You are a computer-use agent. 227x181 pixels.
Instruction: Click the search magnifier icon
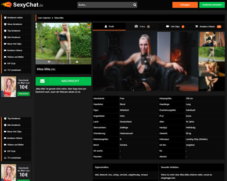[135, 5]
